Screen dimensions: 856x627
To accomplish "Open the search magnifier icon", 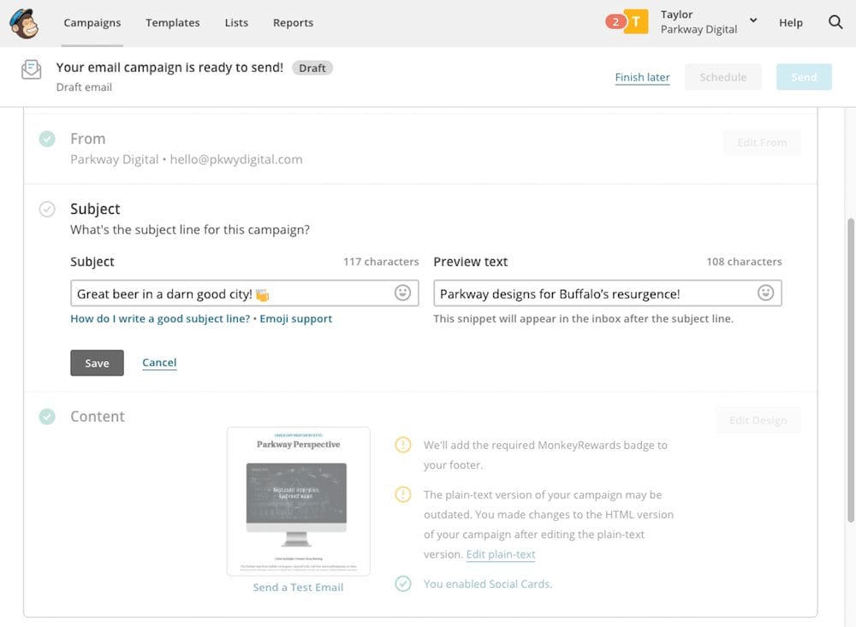I will coord(835,22).
